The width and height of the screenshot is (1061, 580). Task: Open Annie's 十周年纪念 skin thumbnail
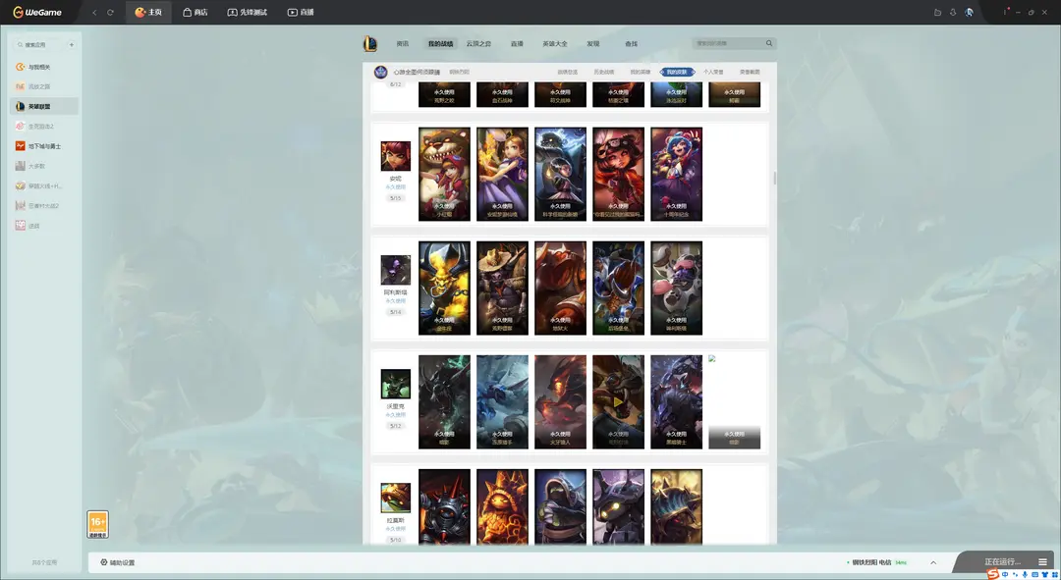click(677, 175)
